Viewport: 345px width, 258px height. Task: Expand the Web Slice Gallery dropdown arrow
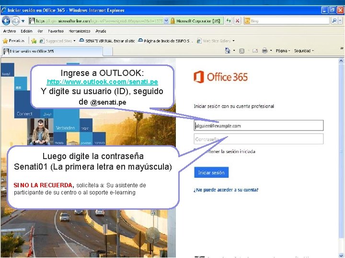233,41
